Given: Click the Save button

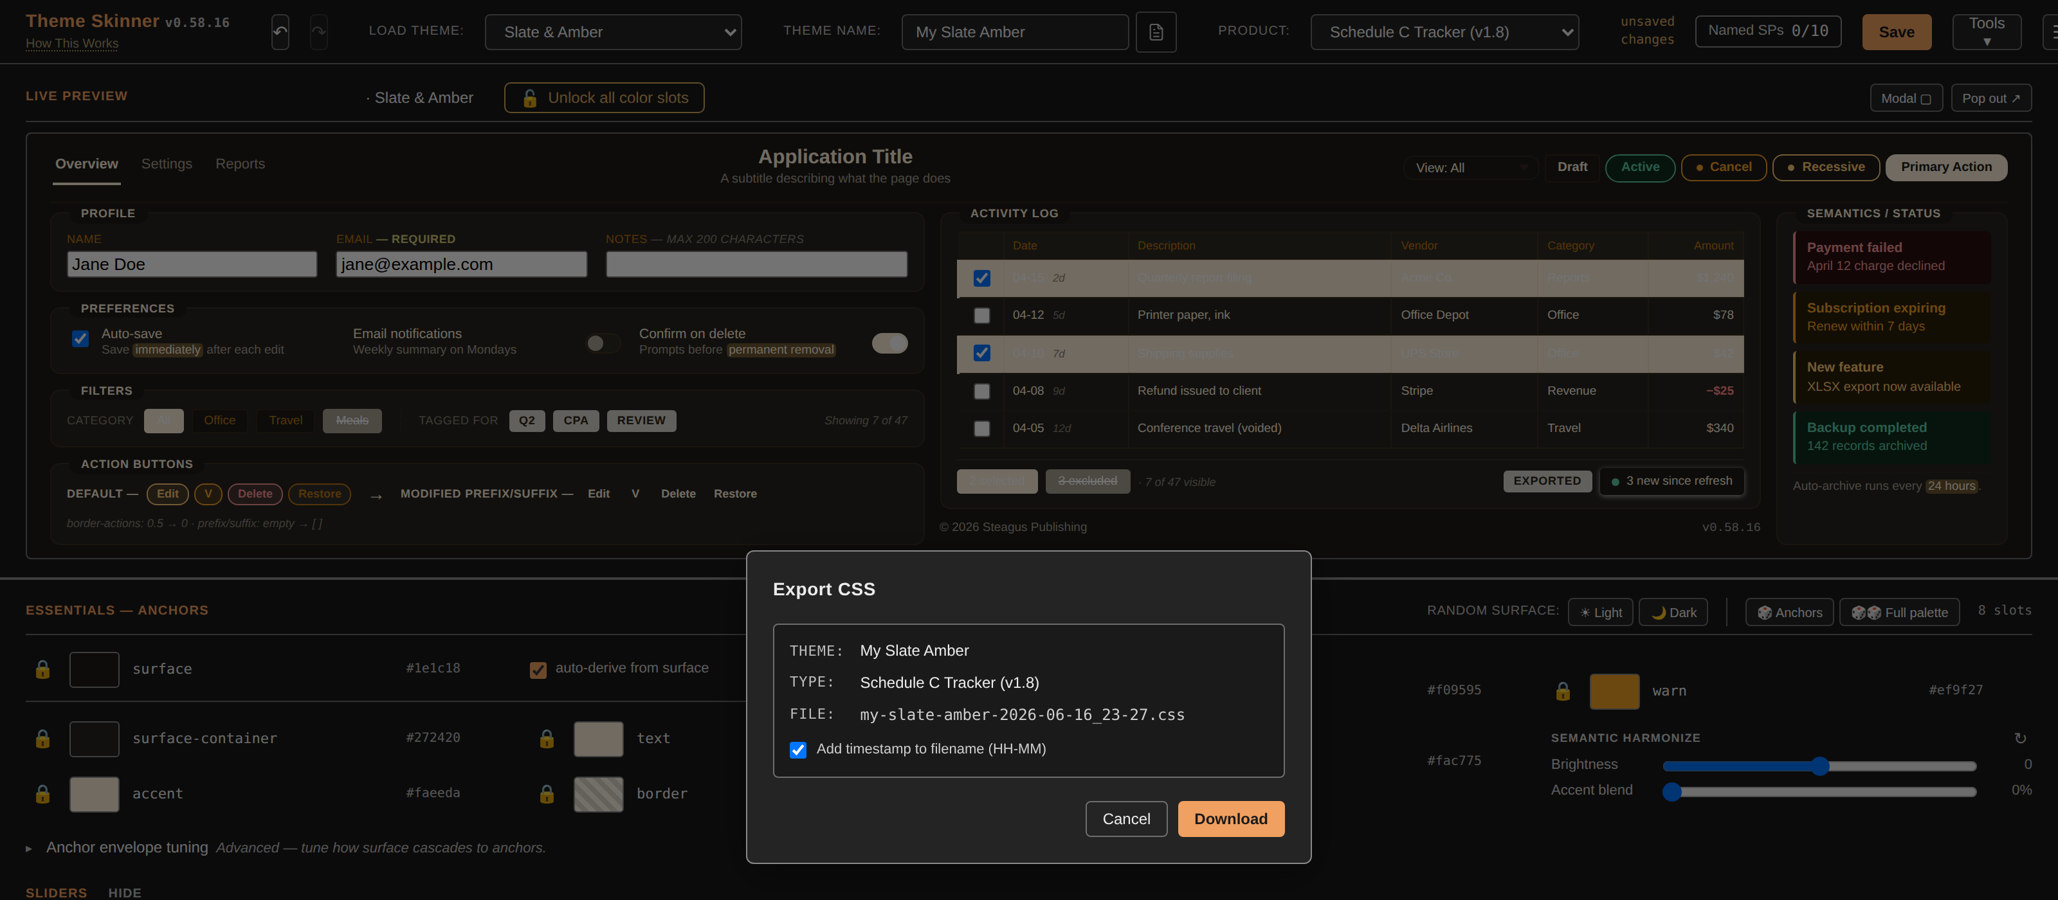Looking at the screenshot, I should [x=1897, y=32].
